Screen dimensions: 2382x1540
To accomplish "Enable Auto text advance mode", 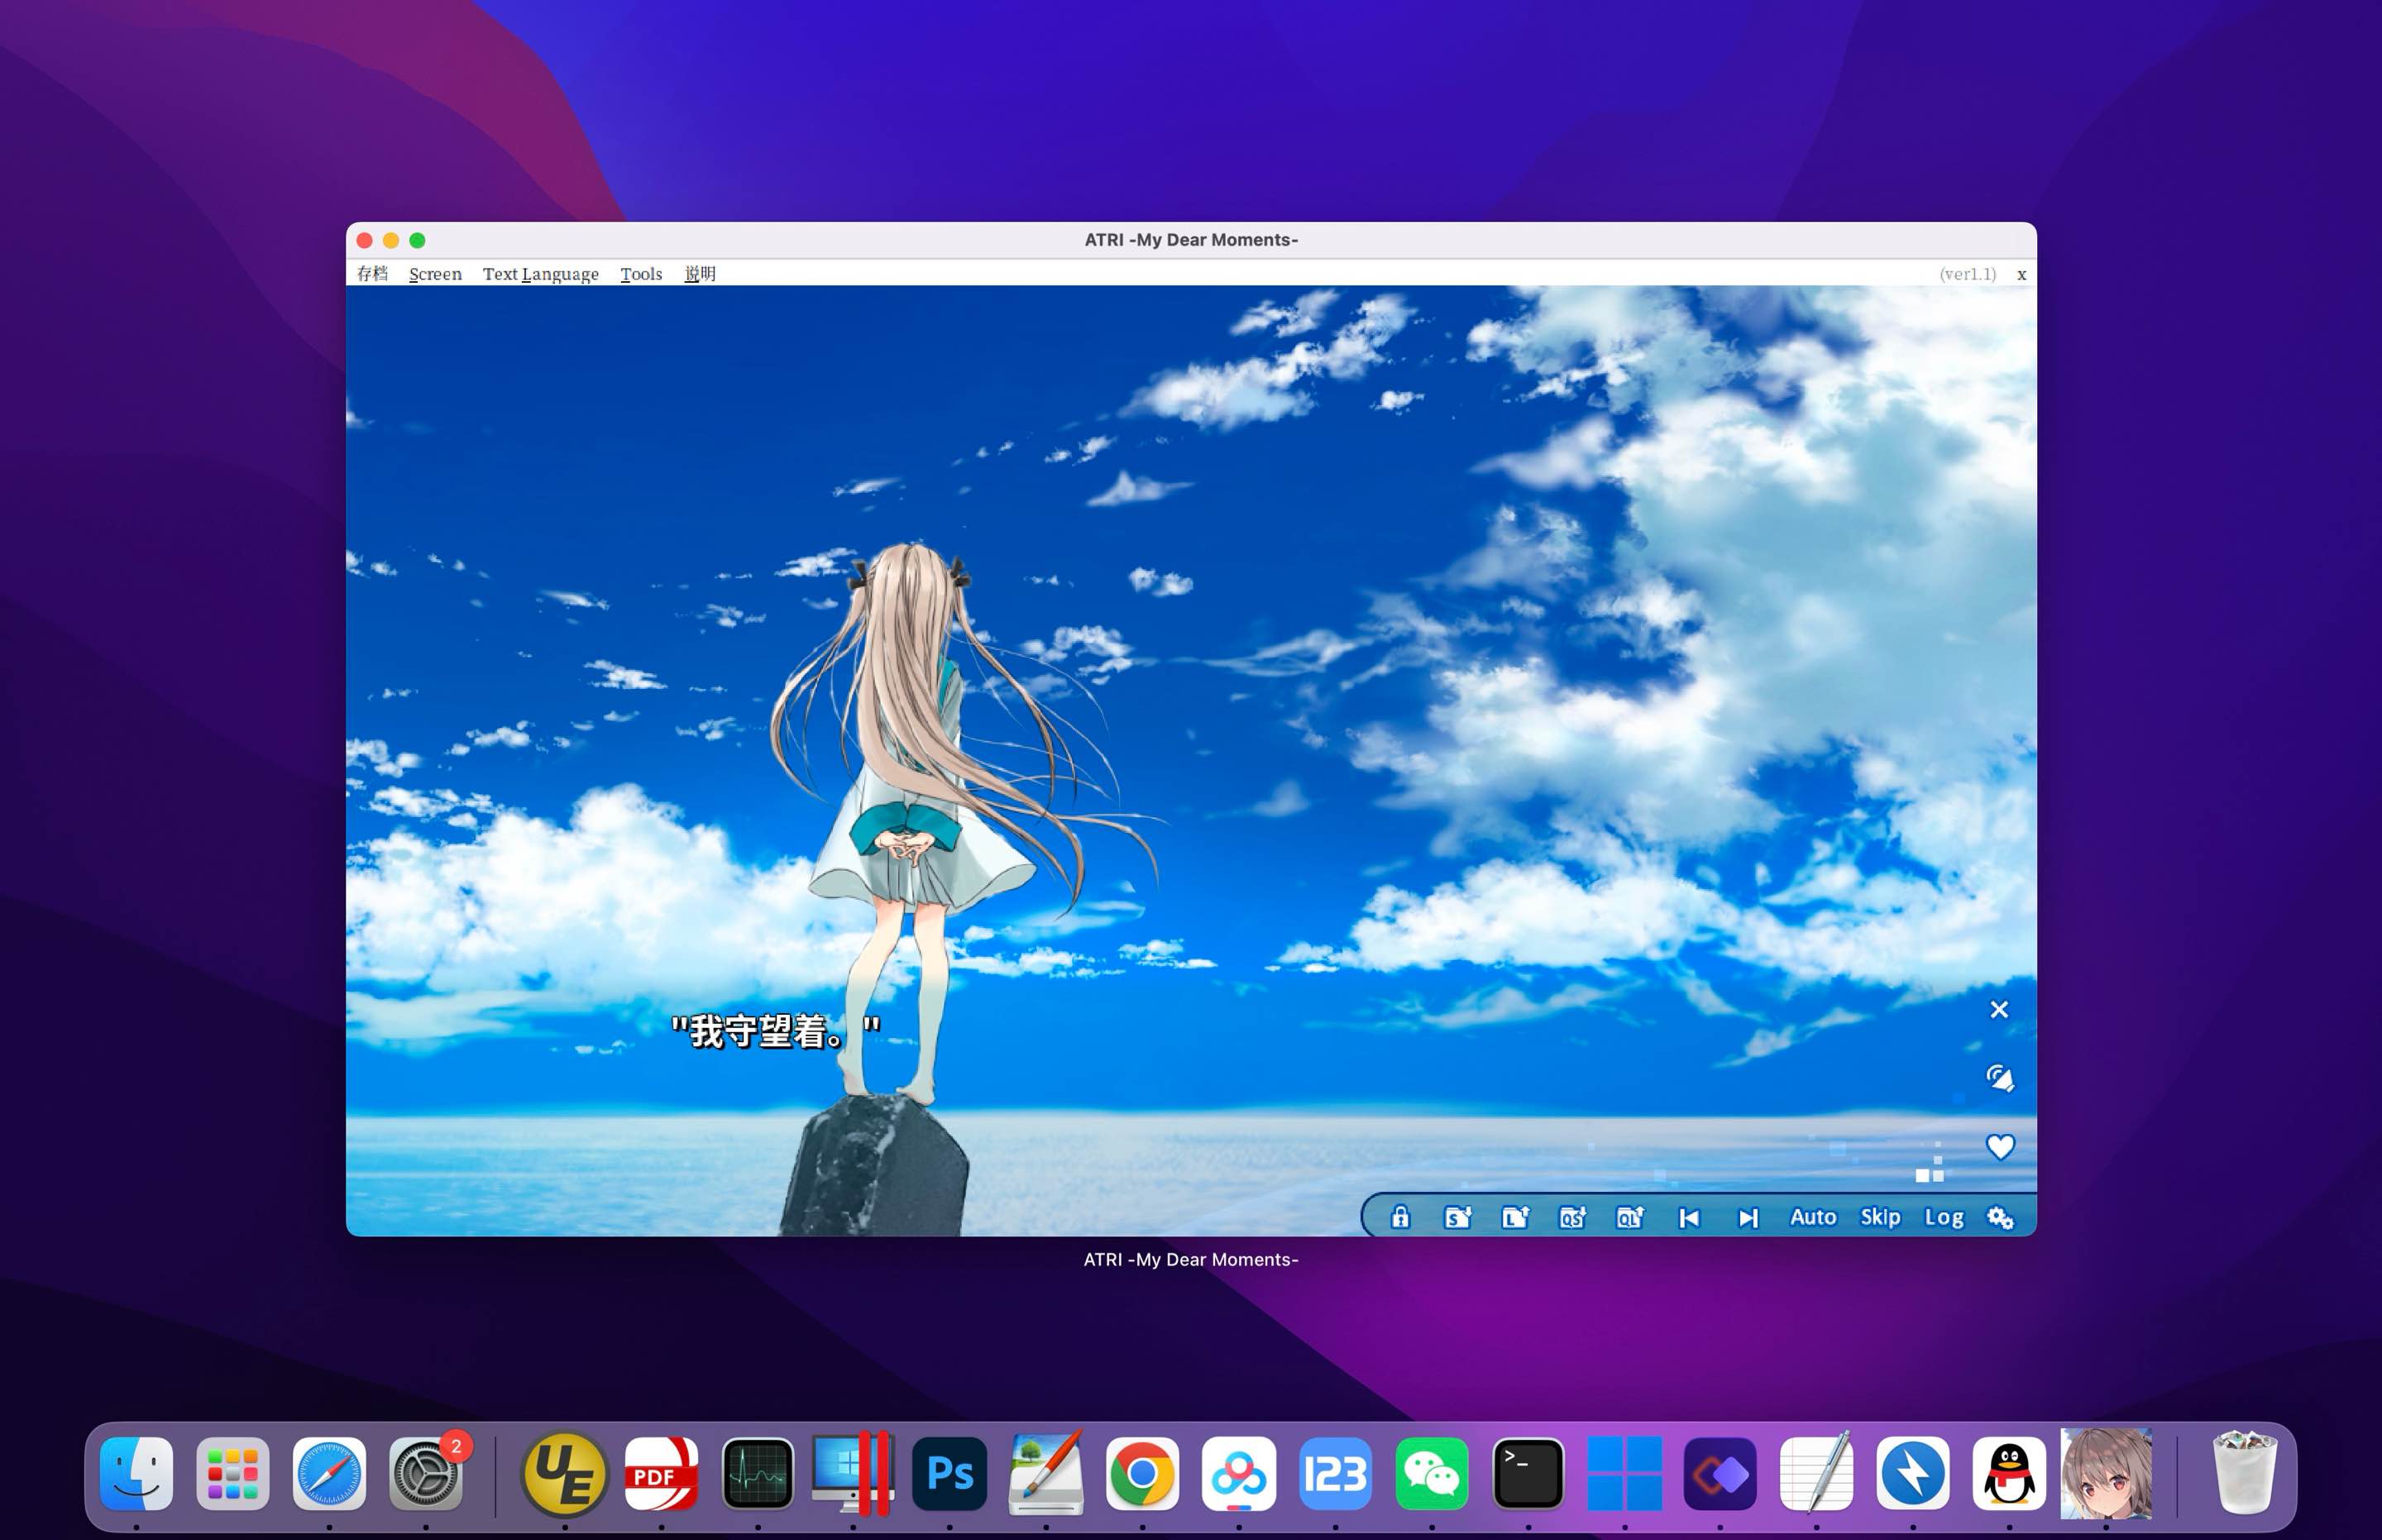I will click(1813, 1217).
